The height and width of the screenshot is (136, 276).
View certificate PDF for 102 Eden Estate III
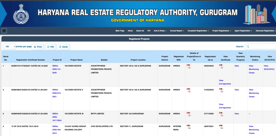(221, 114)
